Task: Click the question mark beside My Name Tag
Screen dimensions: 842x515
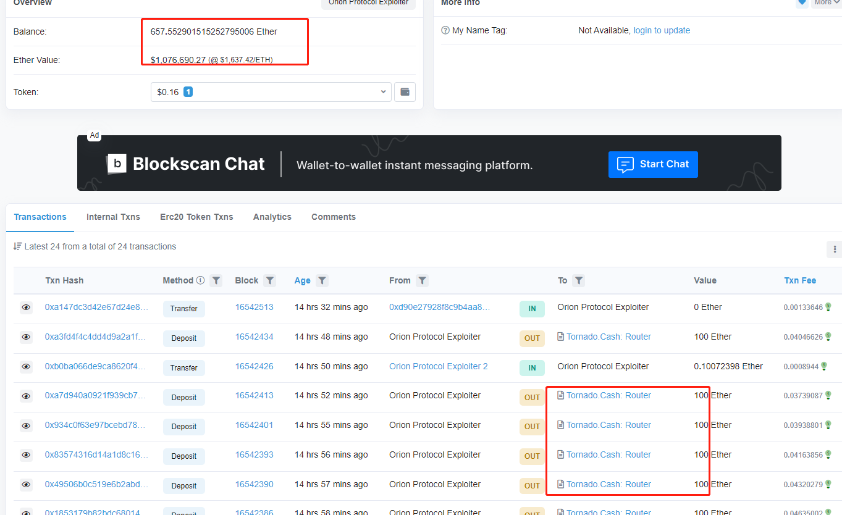Action: point(445,30)
